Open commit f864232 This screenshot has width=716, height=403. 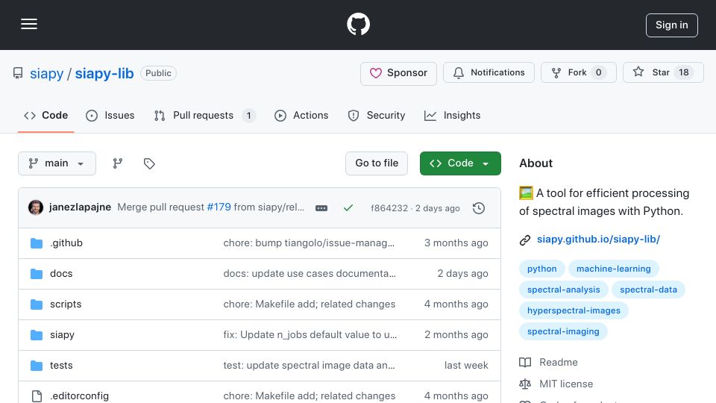[x=389, y=208]
